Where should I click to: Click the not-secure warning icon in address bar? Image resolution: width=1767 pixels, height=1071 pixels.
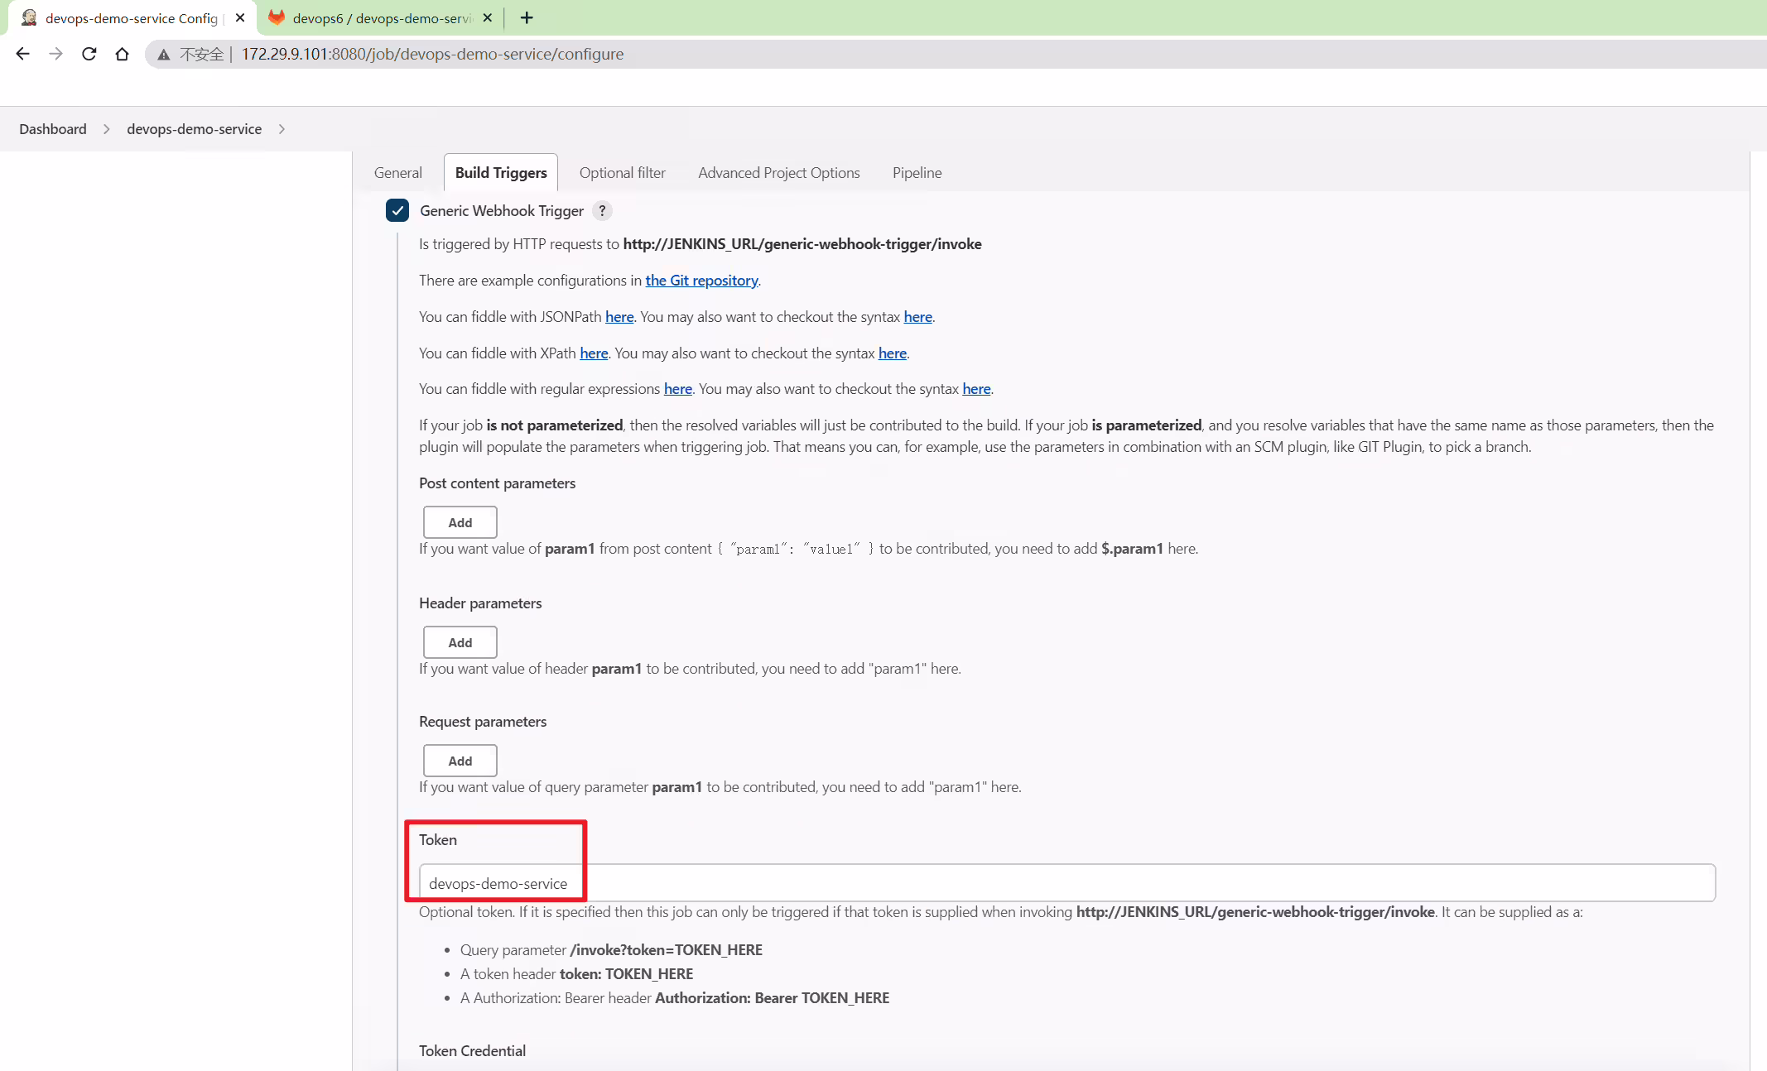[164, 54]
